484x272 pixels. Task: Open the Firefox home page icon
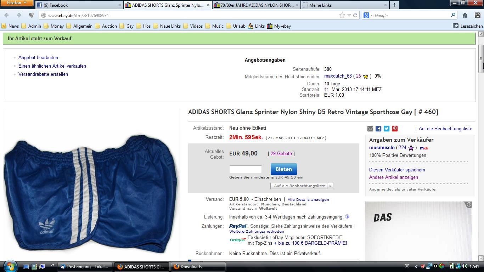pyautogui.click(x=465, y=15)
